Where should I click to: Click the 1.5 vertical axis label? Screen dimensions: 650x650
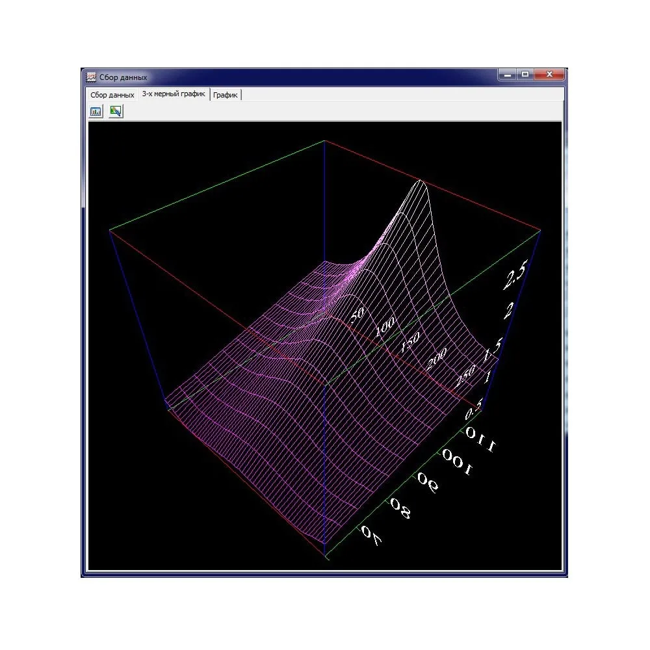coord(493,350)
